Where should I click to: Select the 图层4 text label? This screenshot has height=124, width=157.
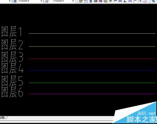pos(13,68)
